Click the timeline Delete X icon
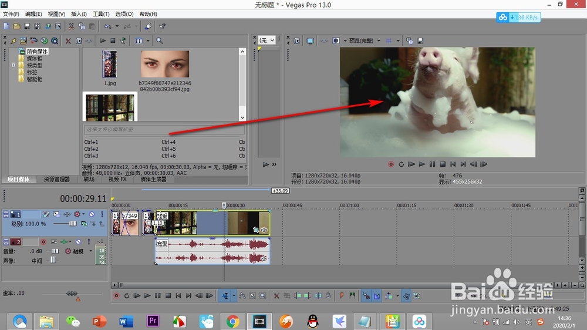Viewport: 587px width, 330px height. [x=276, y=296]
